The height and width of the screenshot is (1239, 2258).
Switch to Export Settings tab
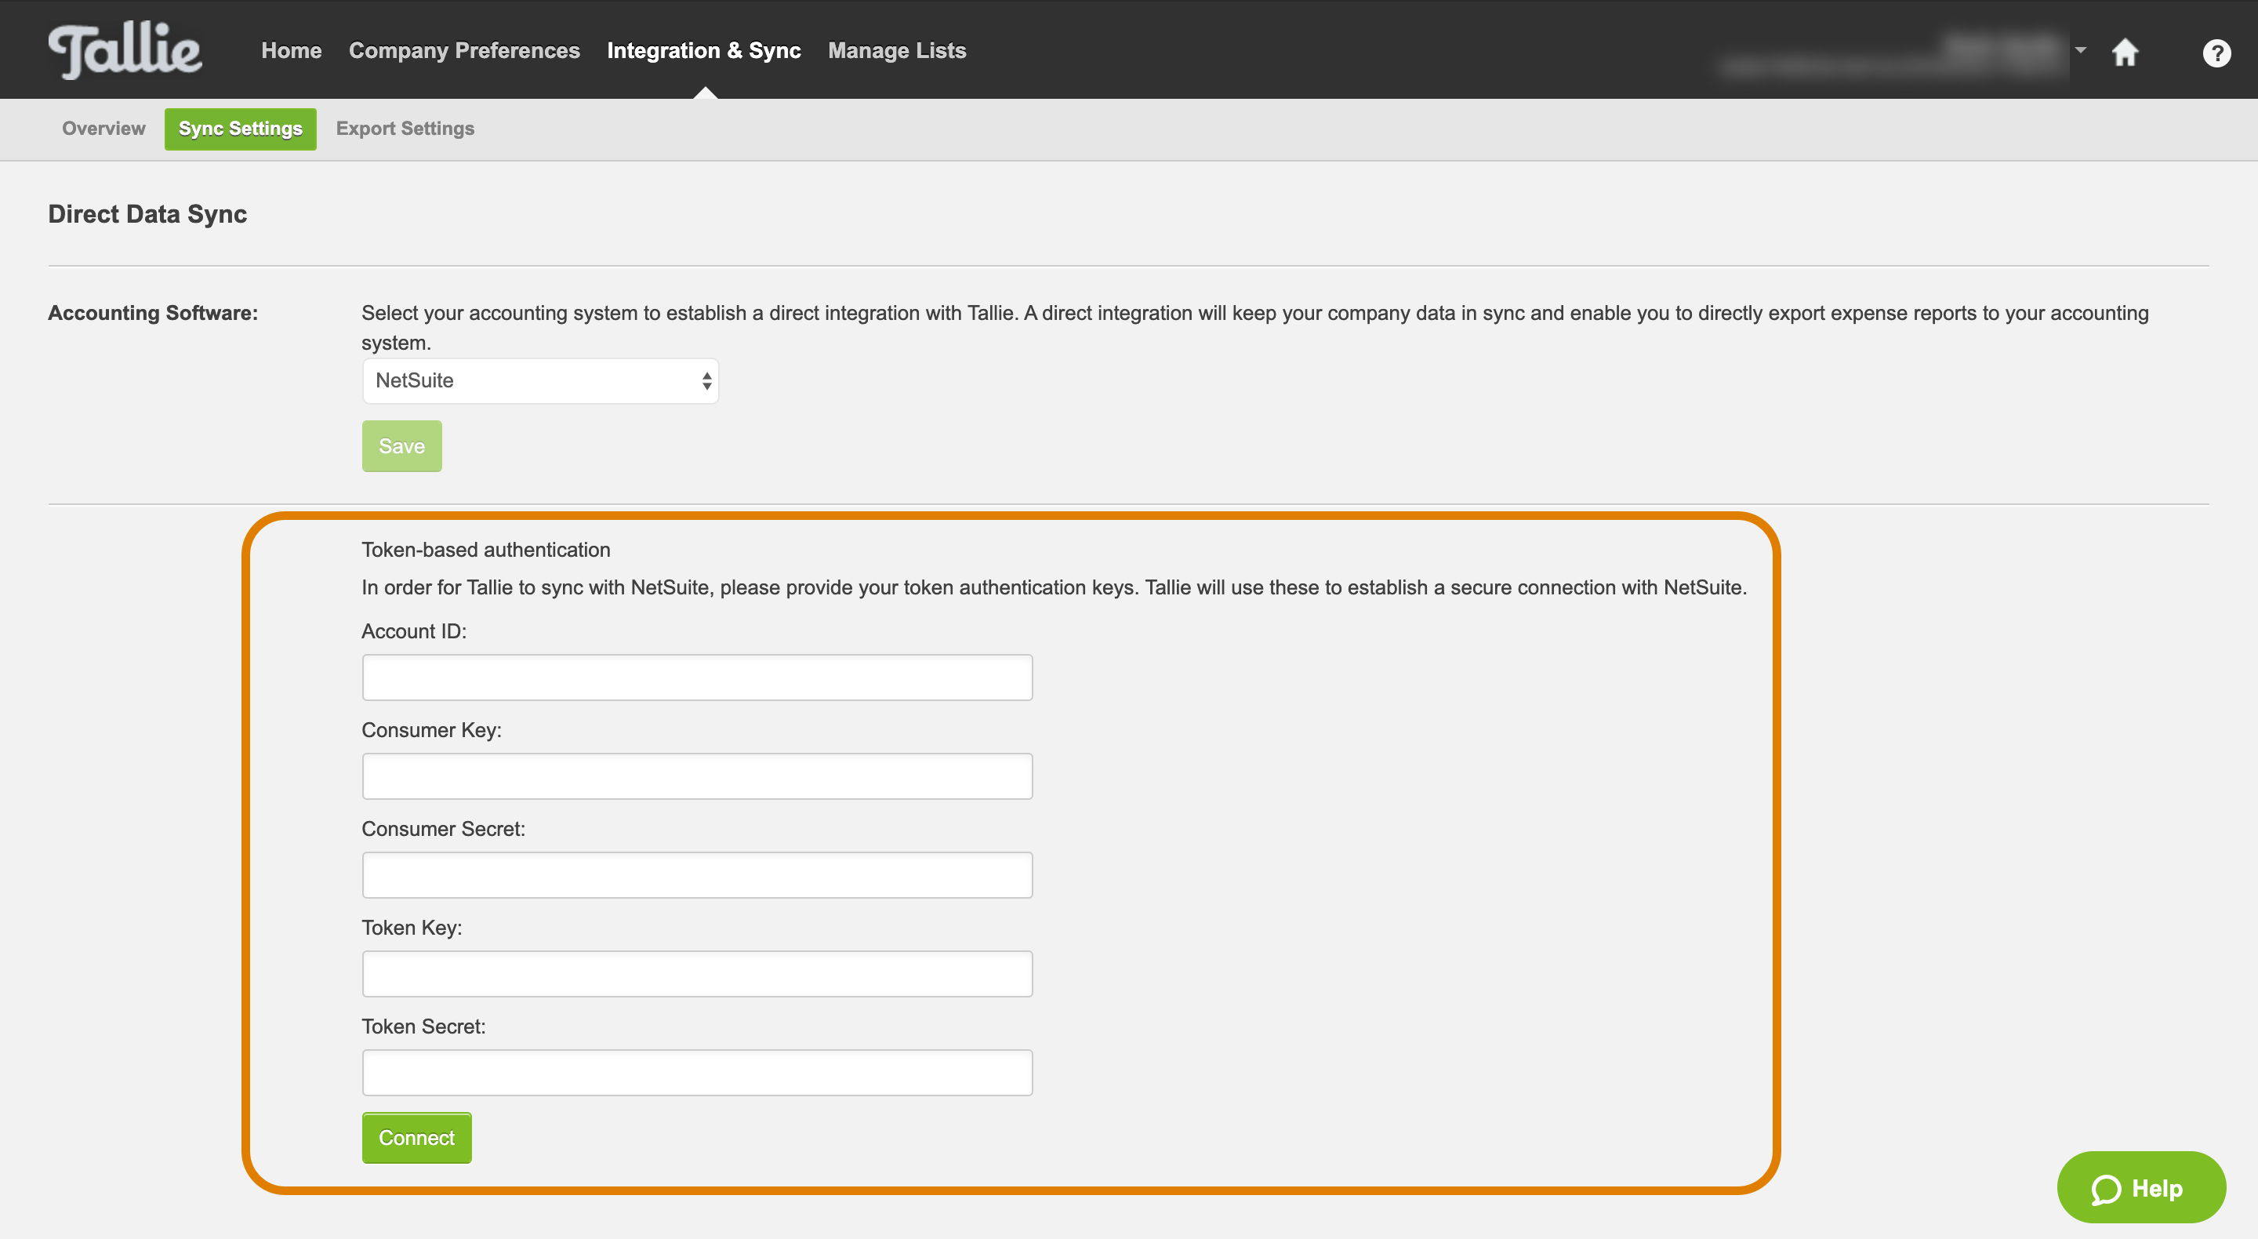tap(405, 129)
